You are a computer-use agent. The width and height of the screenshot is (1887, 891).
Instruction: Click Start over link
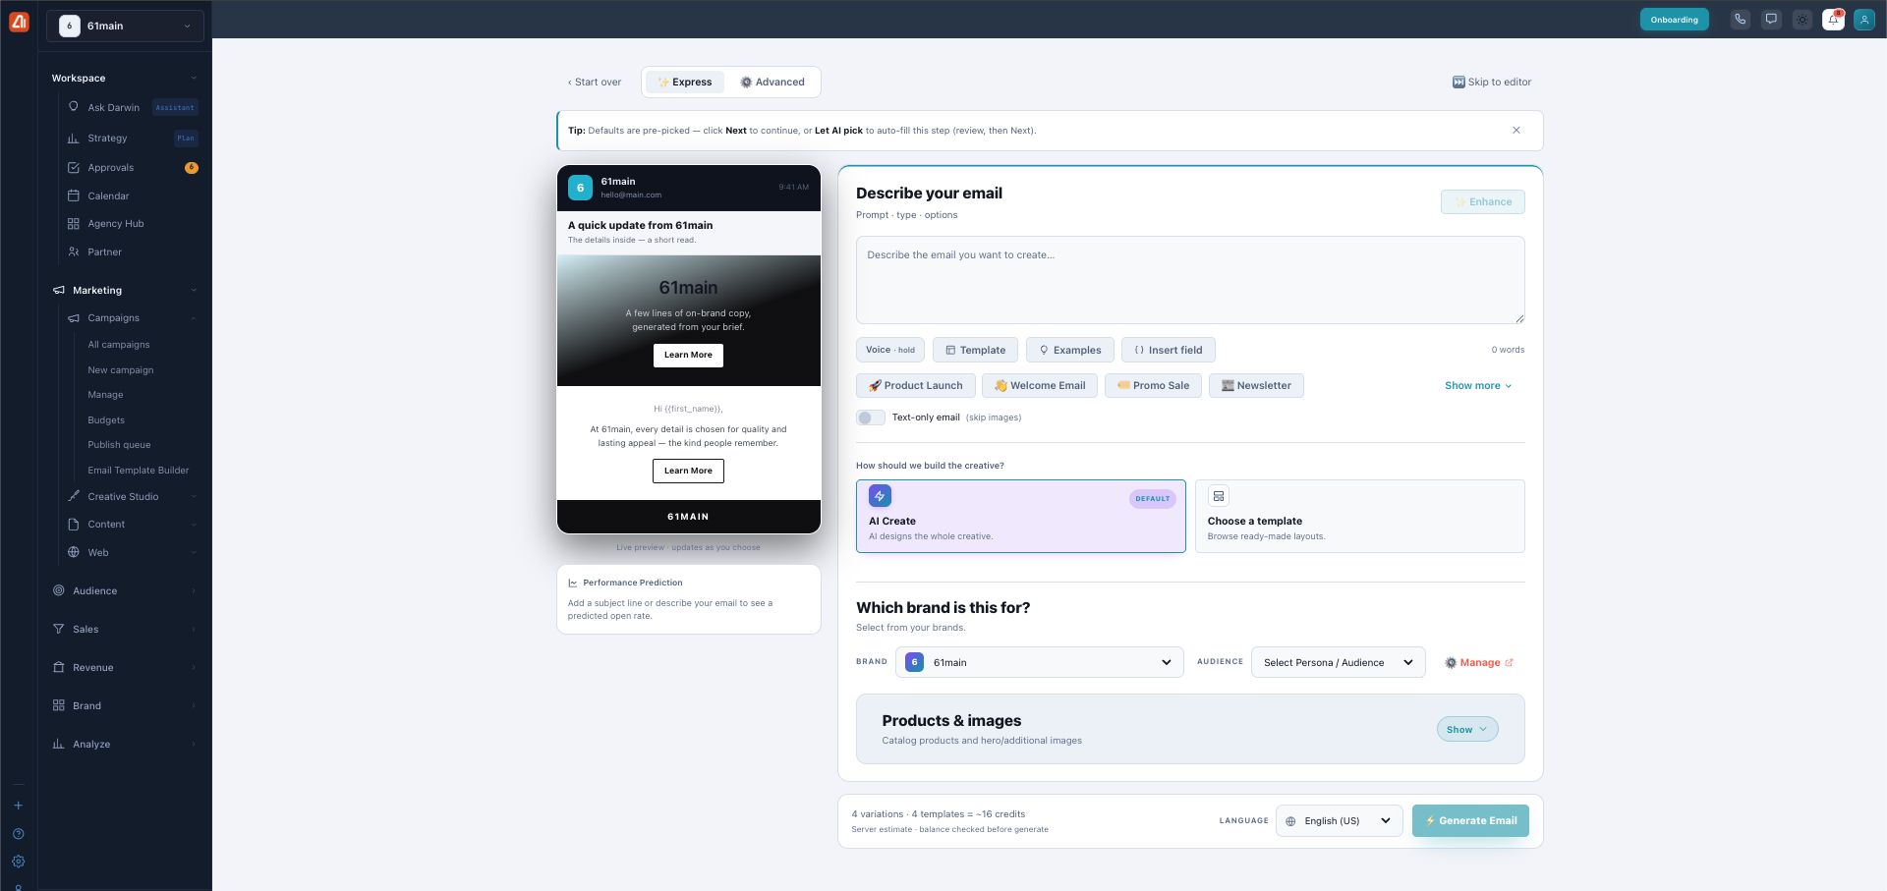[x=595, y=83]
